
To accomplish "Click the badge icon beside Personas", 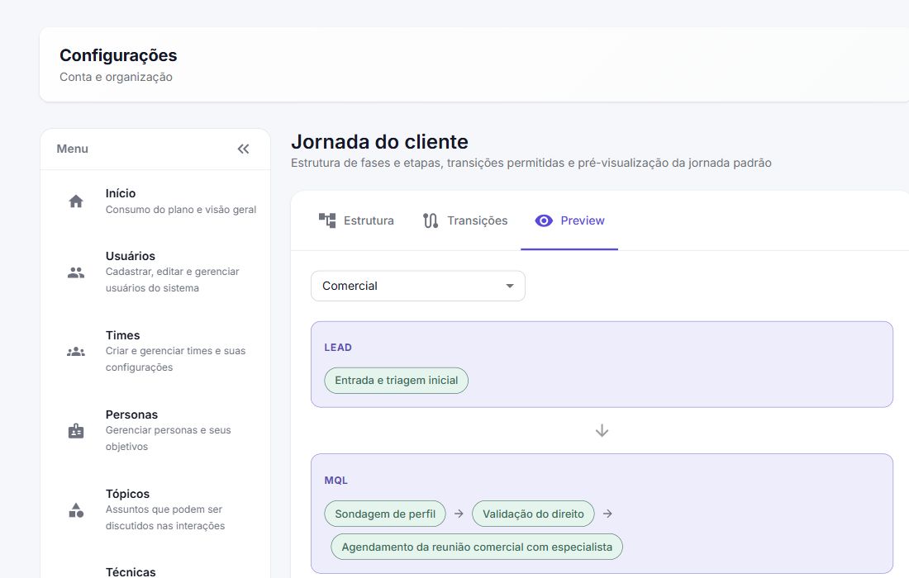I will [76, 431].
